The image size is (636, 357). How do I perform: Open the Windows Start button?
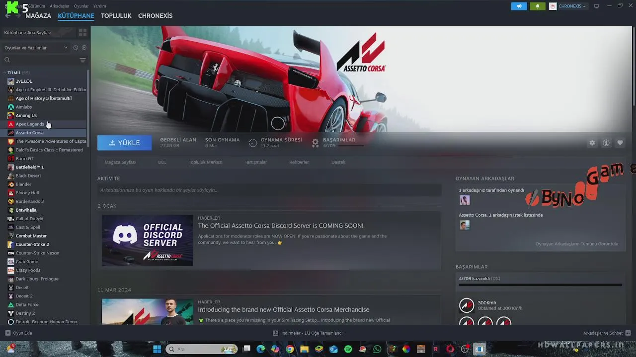pos(157,349)
